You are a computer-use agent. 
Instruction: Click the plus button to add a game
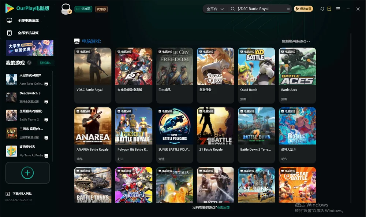tap(27, 173)
